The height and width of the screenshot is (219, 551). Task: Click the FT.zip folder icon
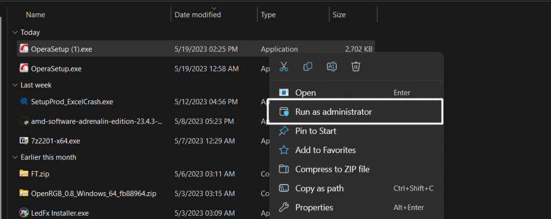24,174
